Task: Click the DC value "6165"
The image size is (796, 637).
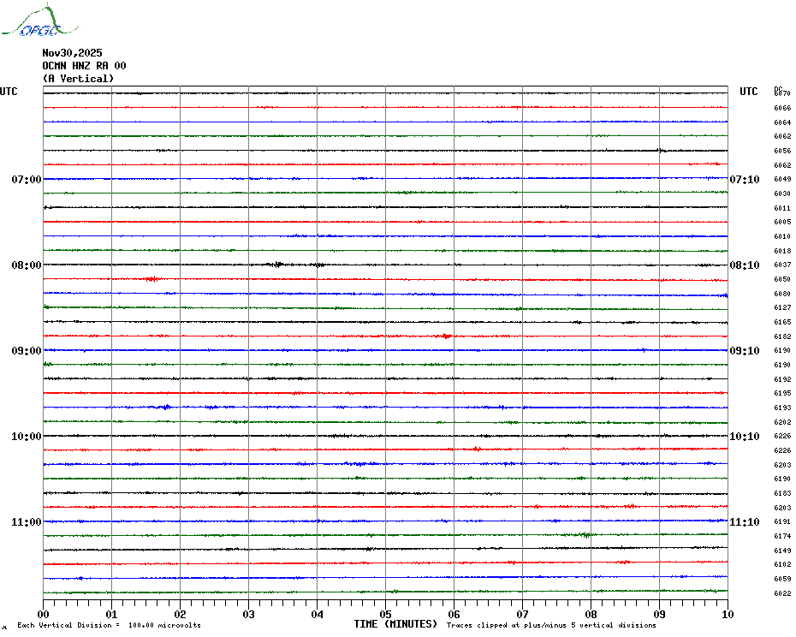Action: click(x=782, y=322)
